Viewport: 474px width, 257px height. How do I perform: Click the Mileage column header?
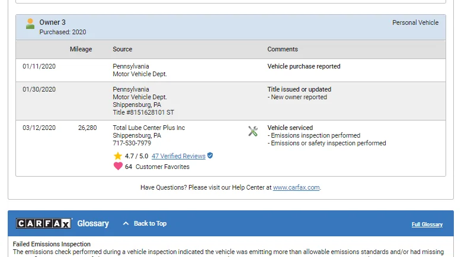(81, 49)
